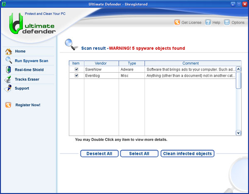Click the Tracks Eraser icon
This screenshot has height=194, width=249.
point(8,79)
